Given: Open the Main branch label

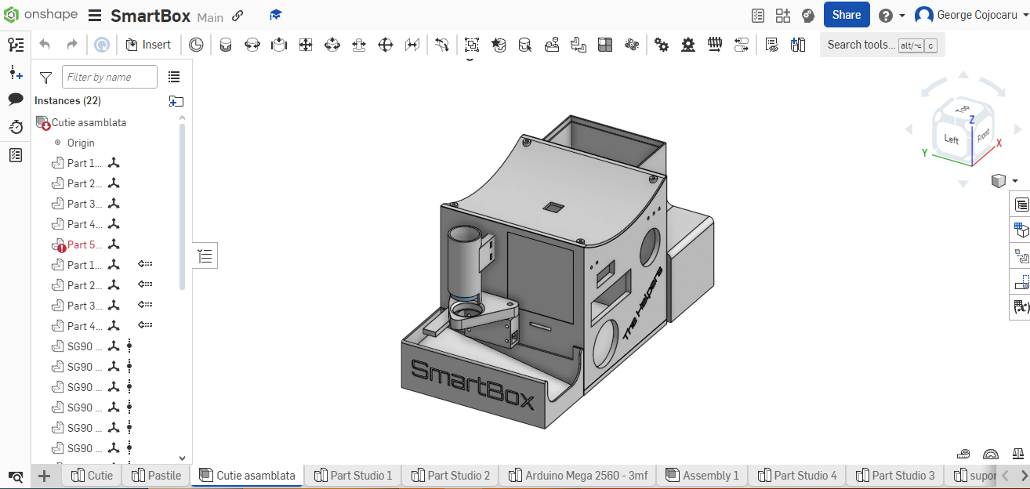Looking at the screenshot, I should pos(210,17).
